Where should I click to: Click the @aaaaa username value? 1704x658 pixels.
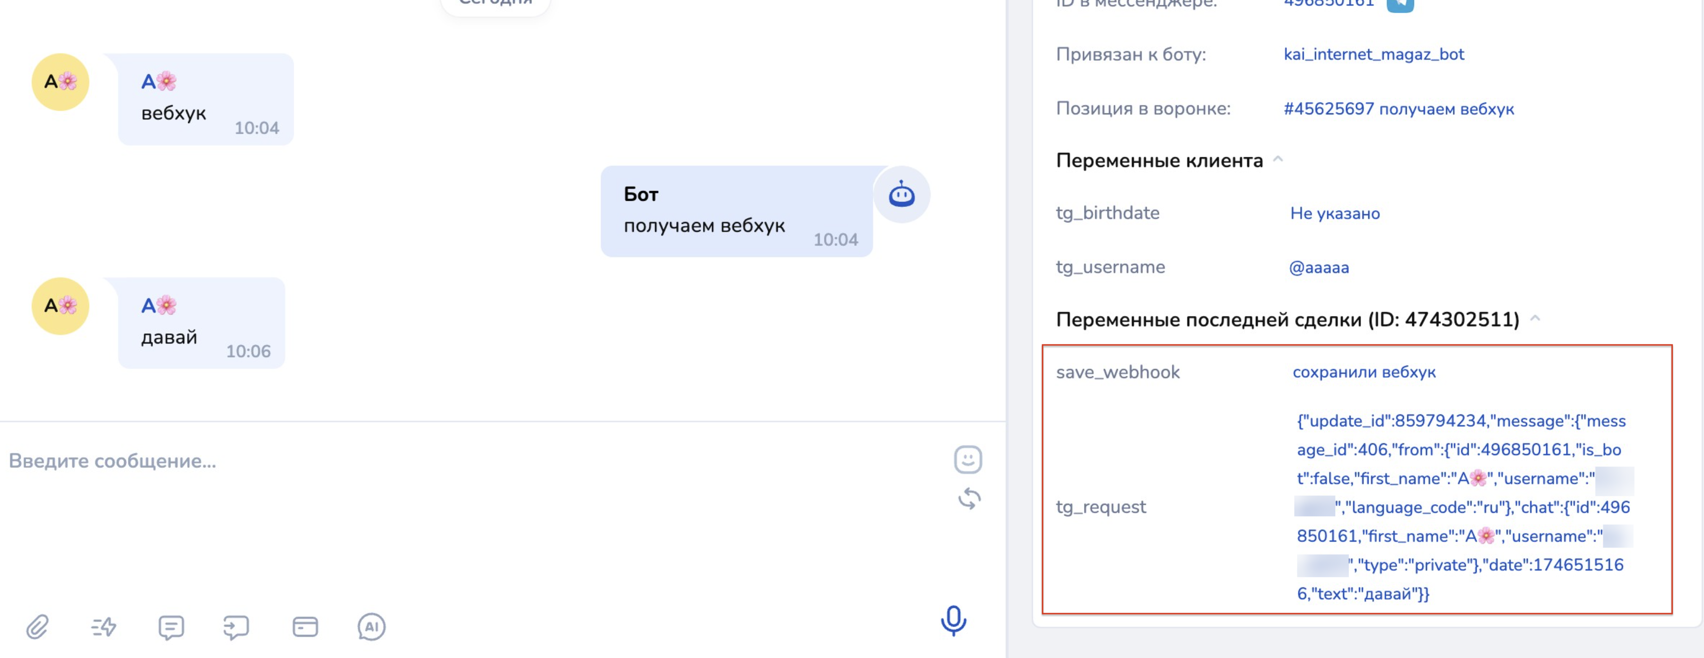tap(1319, 268)
